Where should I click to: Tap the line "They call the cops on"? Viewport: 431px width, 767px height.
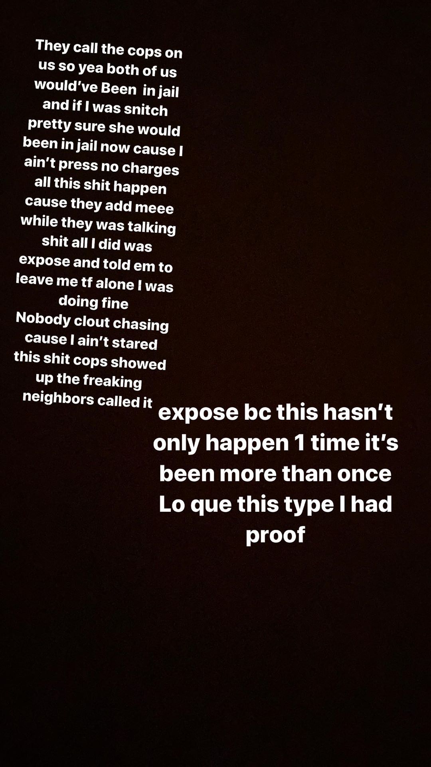click(109, 49)
